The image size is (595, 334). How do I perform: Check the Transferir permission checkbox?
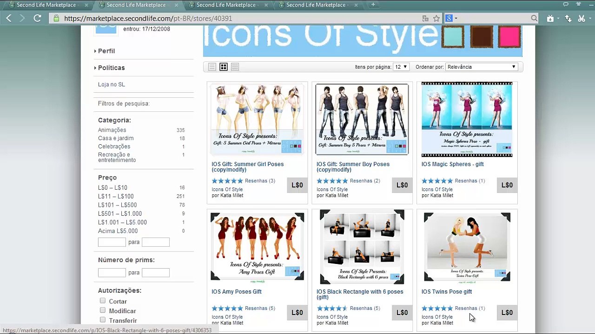tap(103, 320)
